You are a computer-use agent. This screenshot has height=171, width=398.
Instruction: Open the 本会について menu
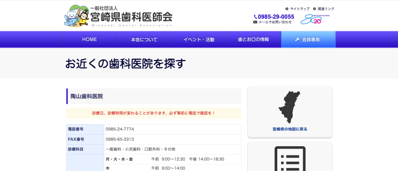[x=144, y=39]
